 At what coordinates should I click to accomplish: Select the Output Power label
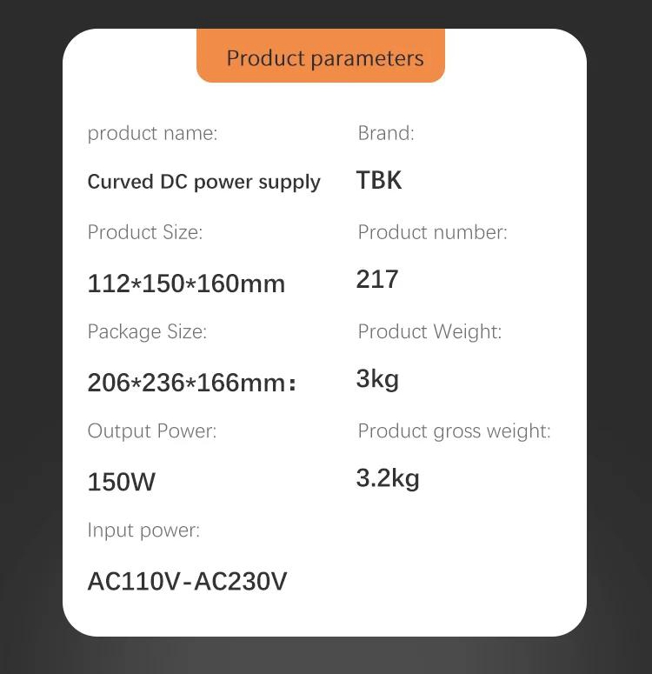coord(152,431)
